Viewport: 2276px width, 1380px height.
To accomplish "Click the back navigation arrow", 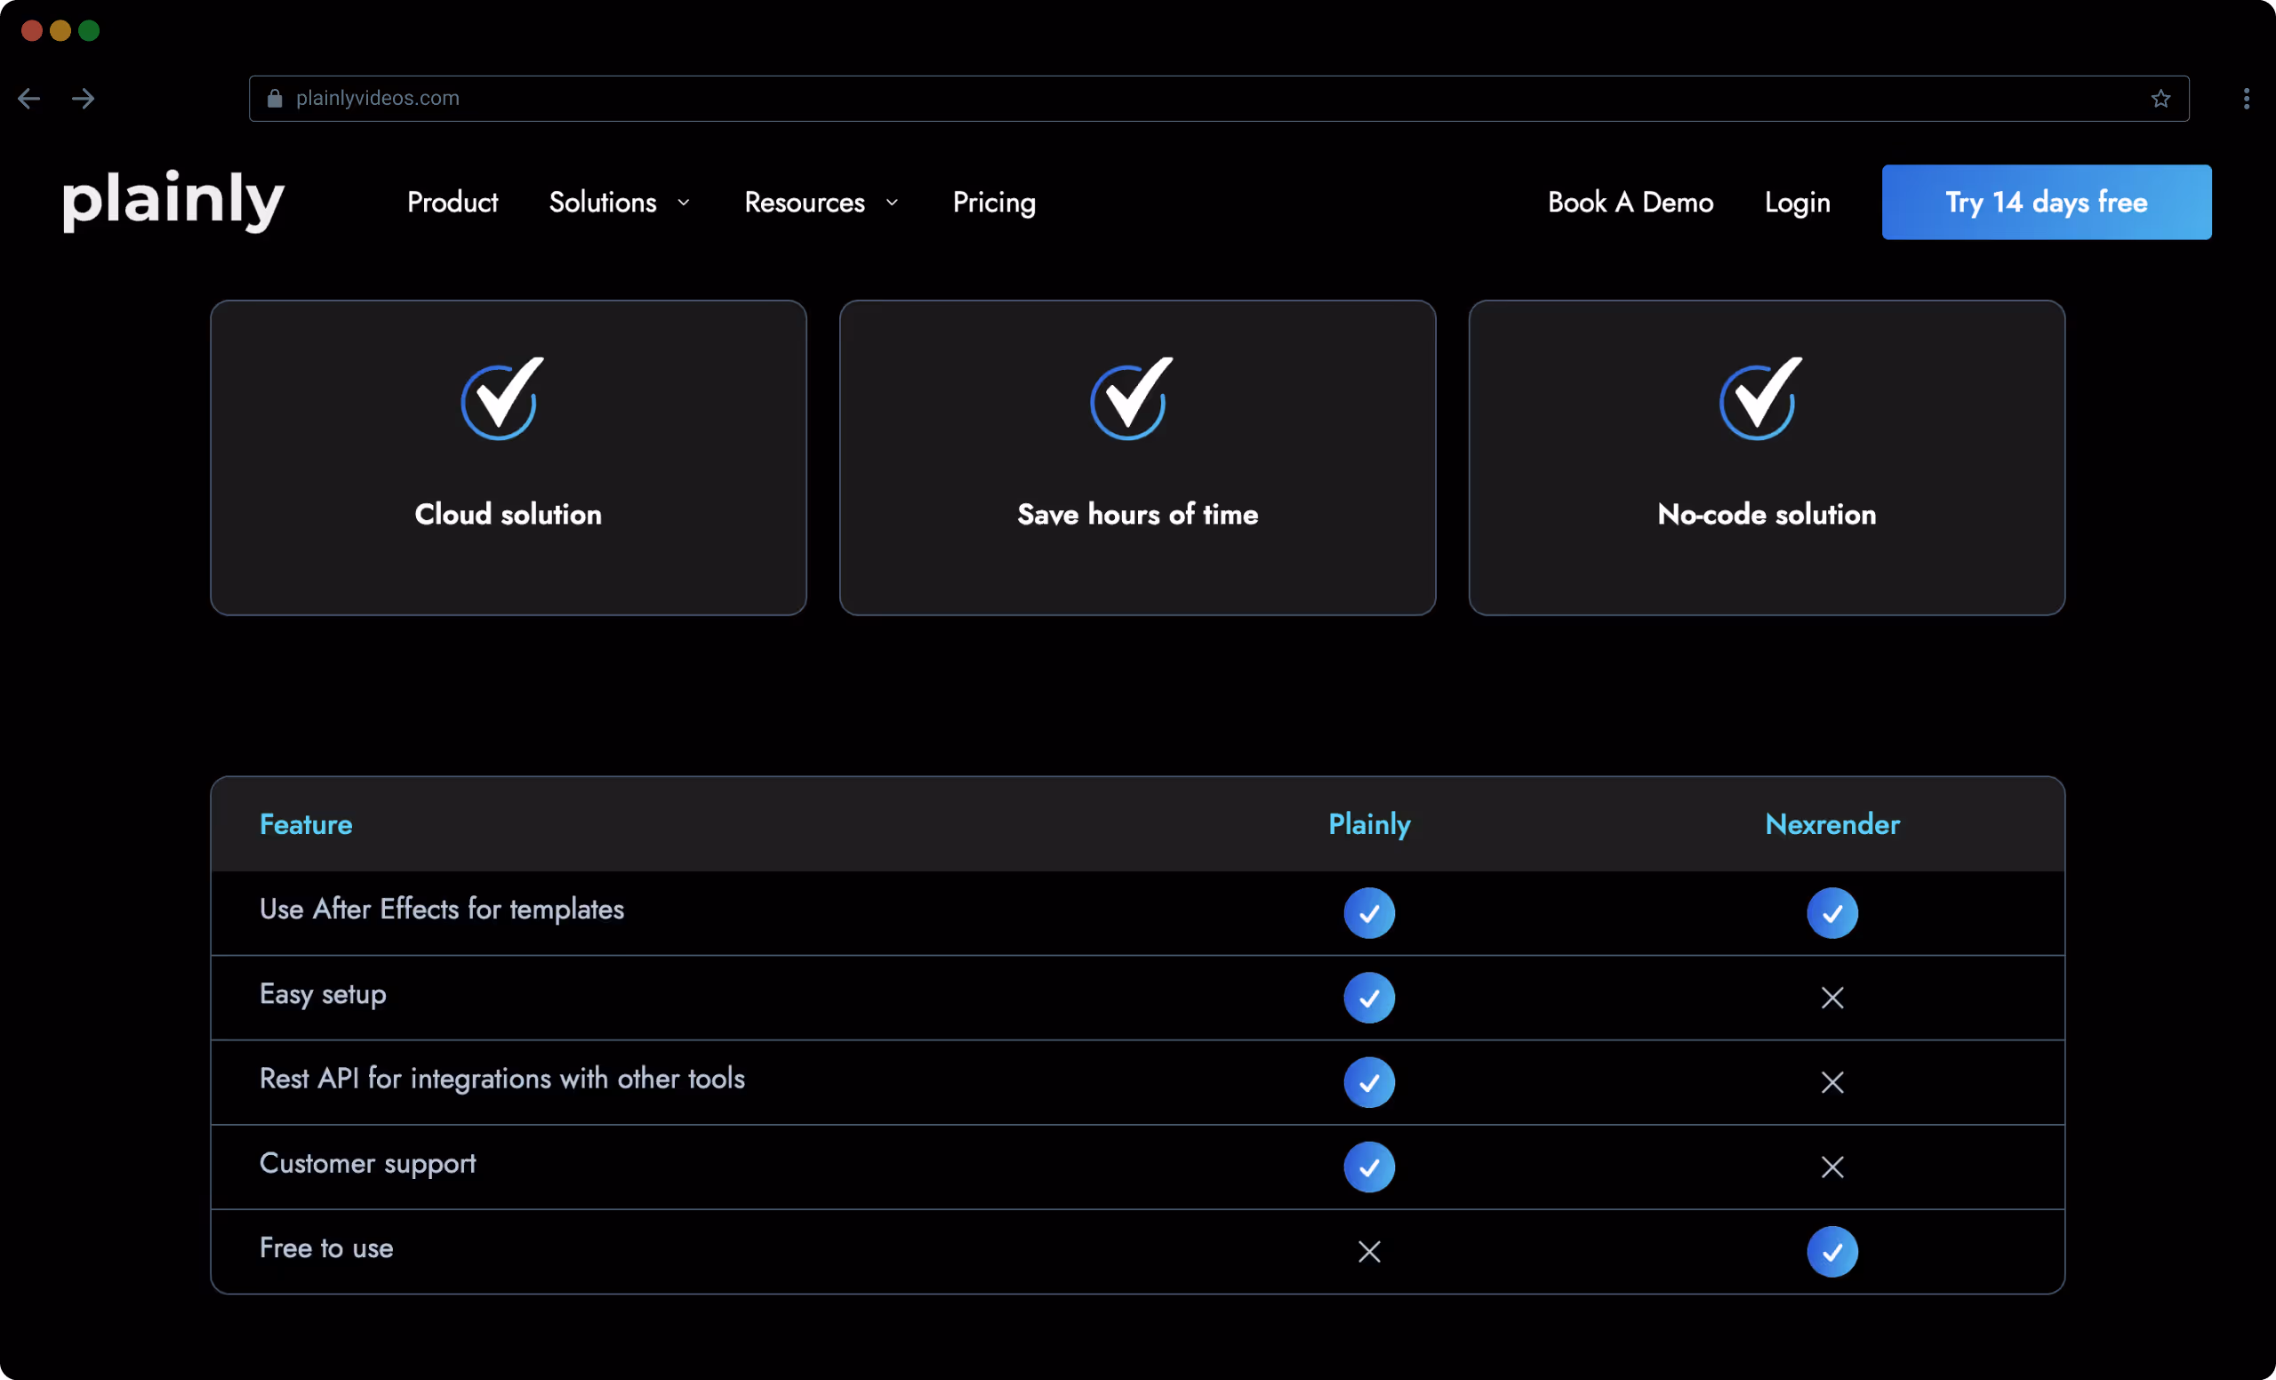I will 28,98.
